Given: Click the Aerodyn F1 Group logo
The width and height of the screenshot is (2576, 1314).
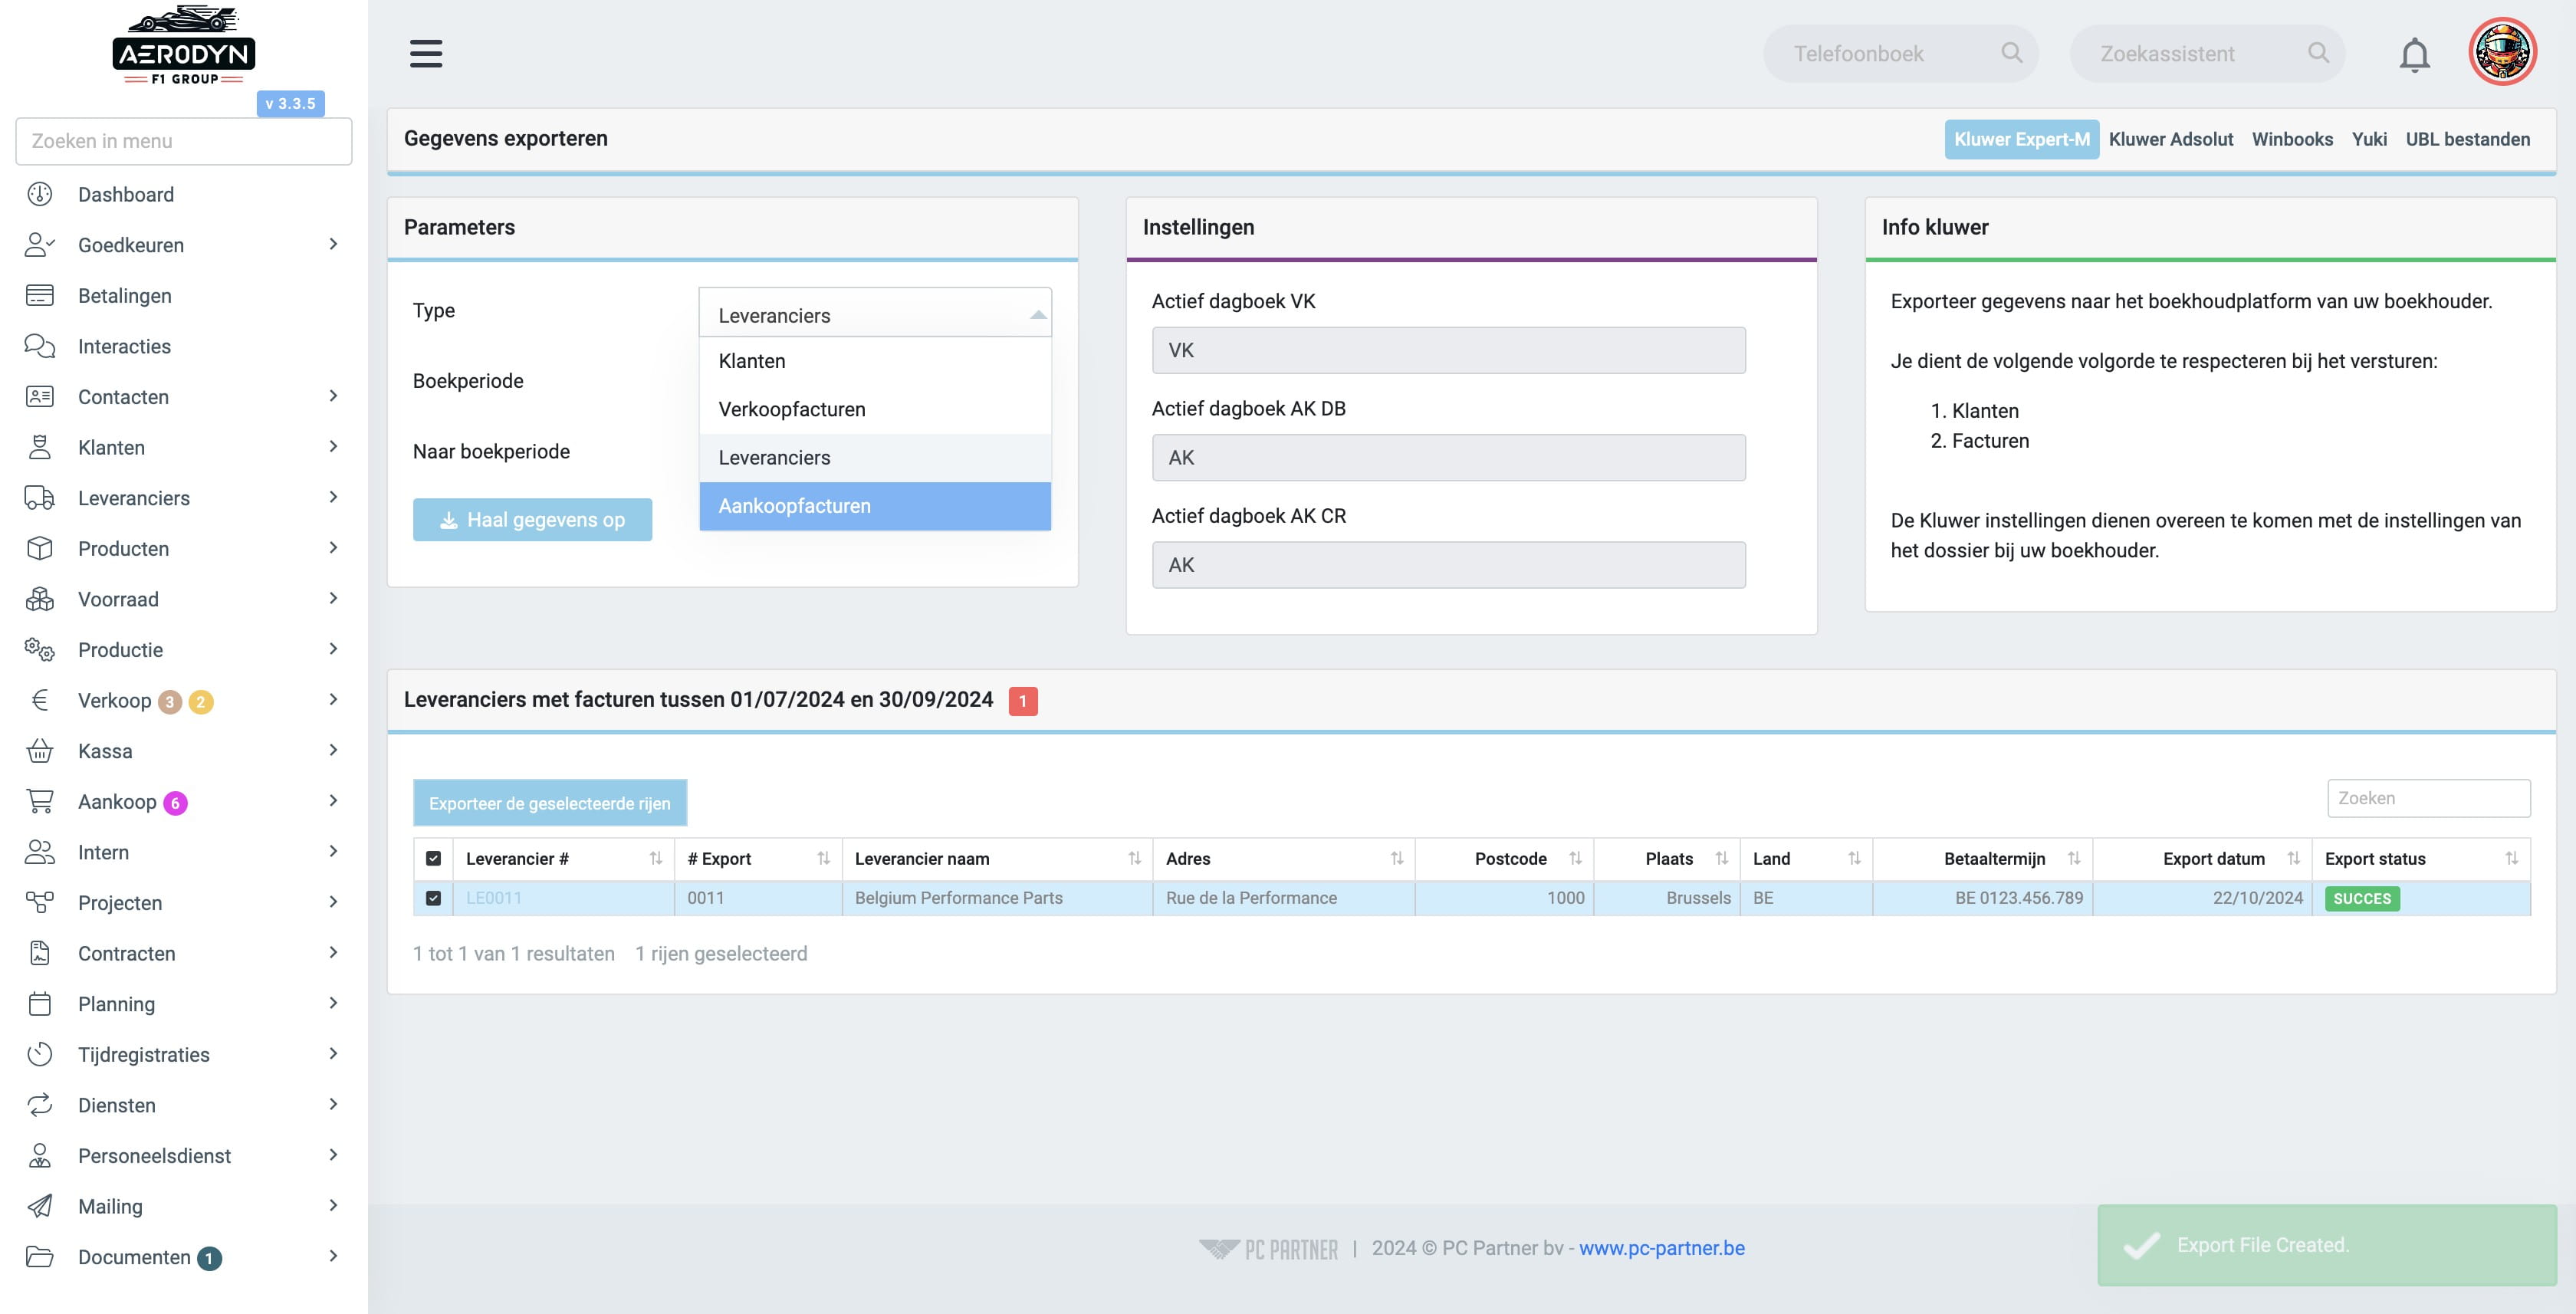Looking at the screenshot, I should [184, 46].
